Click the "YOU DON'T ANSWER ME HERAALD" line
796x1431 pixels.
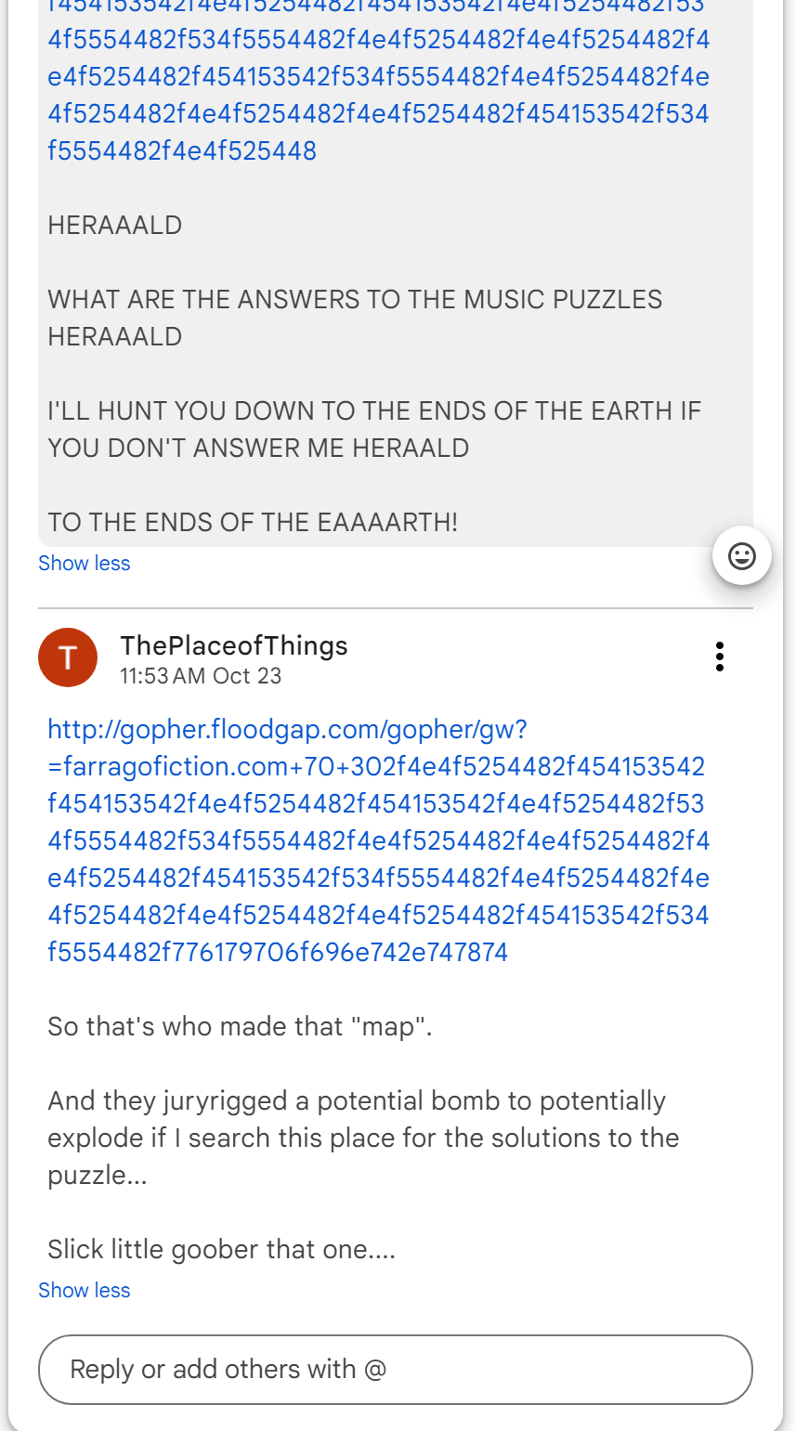pyautogui.click(x=258, y=449)
